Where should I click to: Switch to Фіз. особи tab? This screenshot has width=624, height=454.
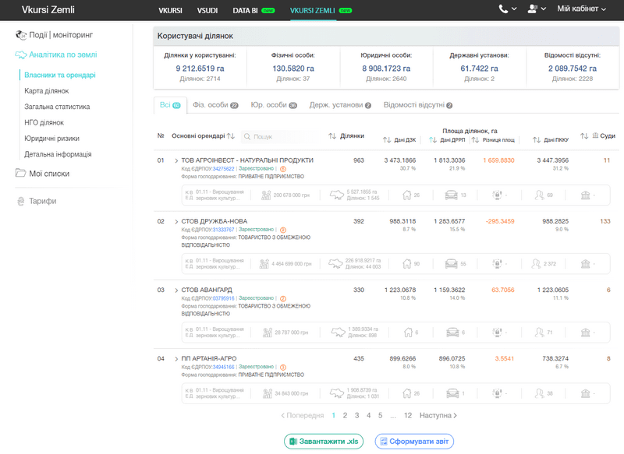(x=215, y=105)
